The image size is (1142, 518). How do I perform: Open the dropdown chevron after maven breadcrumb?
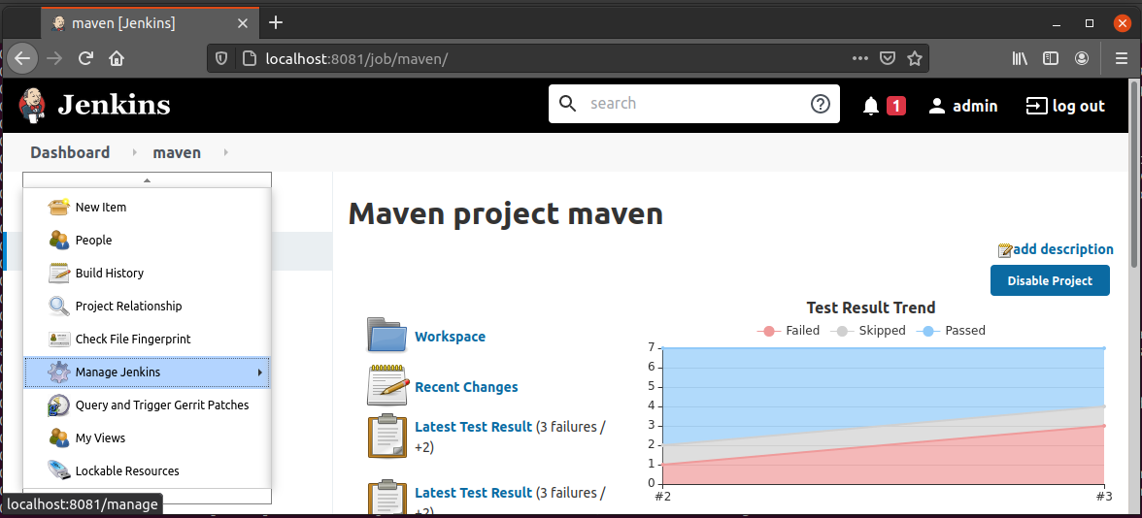point(225,153)
